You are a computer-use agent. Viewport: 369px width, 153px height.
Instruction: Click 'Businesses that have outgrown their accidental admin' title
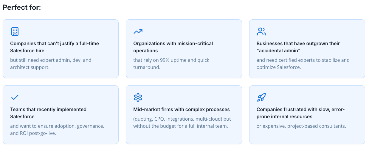tap(298, 47)
